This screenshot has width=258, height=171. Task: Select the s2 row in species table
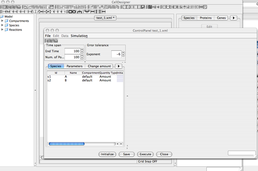(x=85, y=80)
